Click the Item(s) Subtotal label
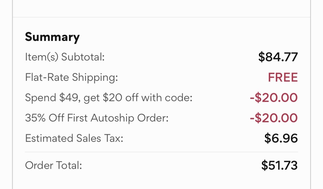Viewport: 323px width, 189px height. [x=65, y=57]
